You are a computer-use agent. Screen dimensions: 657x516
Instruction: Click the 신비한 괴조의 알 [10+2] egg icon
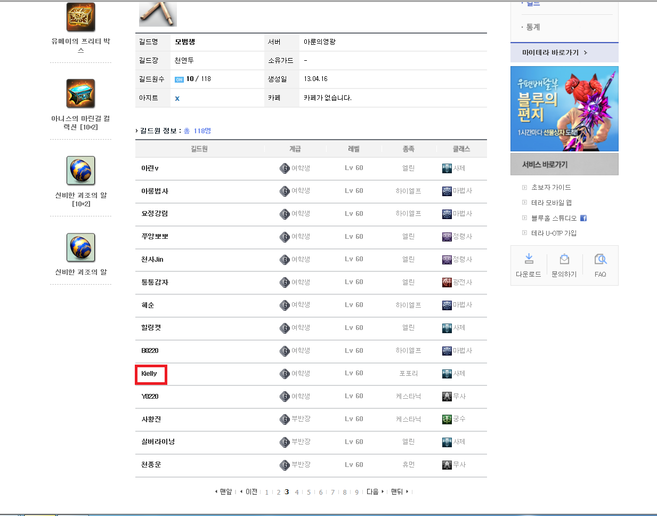coord(81,171)
